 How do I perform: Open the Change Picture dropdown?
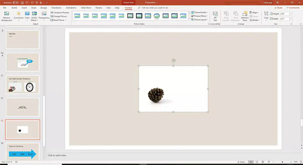pos(59,16)
